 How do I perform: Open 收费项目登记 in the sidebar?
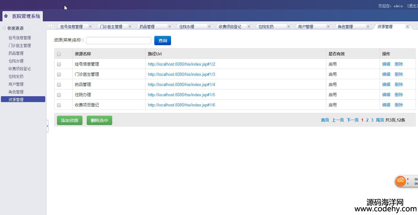pyautogui.click(x=20, y=69)
